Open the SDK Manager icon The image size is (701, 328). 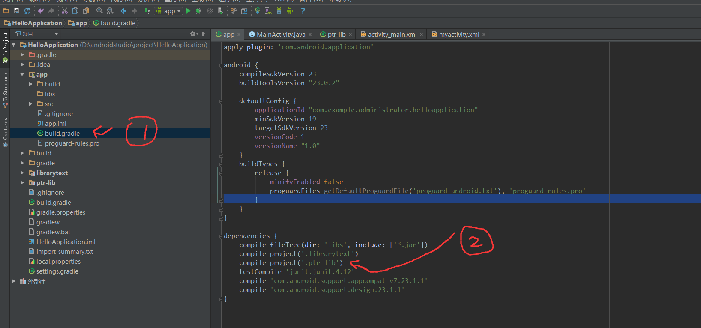(279, 11)
